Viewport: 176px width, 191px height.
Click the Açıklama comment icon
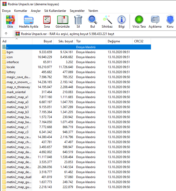tap(155, 20)
